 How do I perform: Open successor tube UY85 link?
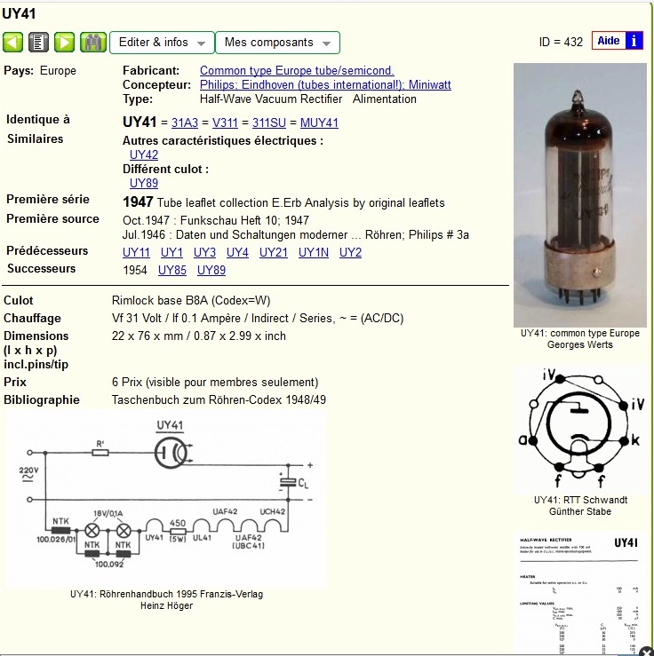click(x=172, y=270)
